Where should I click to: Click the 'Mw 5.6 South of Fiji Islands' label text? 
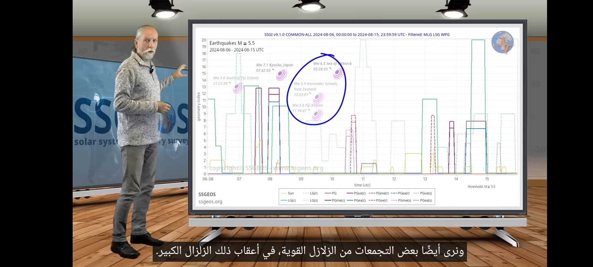click(x=236, y=78)
